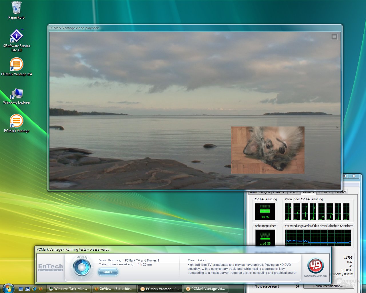The image size is (366, 293).
Task: Open the Papierkorb recycle bin icon
Action: (16, 10)
